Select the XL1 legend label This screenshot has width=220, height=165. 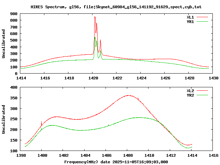(x=190, y=17)
